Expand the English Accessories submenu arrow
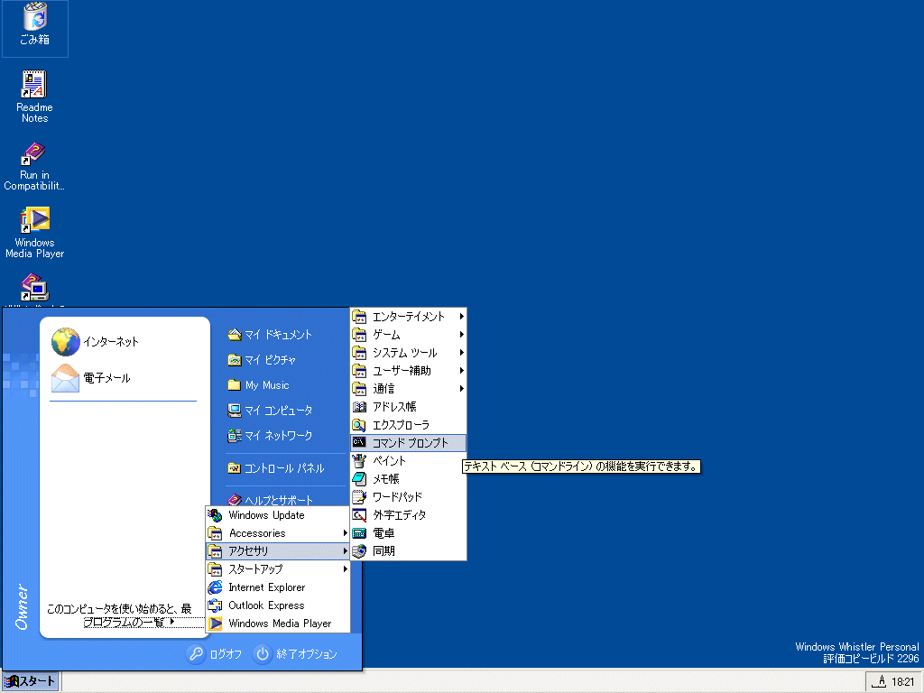 [346, 533]
